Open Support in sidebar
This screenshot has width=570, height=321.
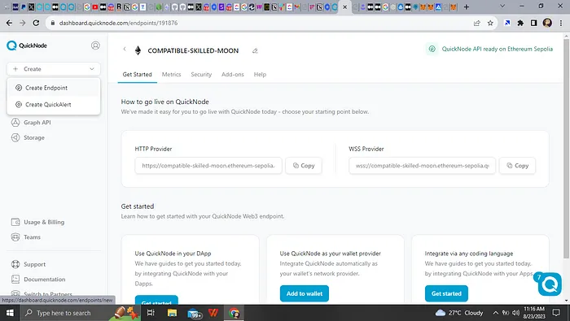[34, 264]
